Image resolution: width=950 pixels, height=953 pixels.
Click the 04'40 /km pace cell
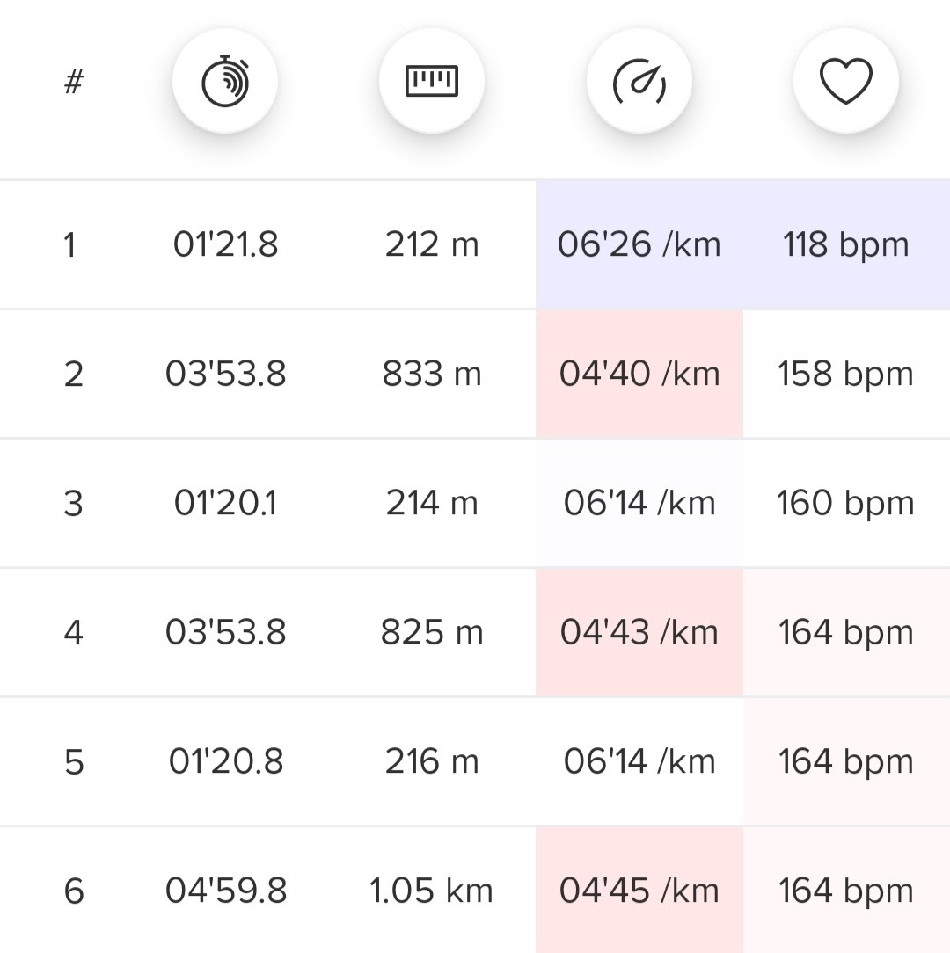(x=639, y=374)
